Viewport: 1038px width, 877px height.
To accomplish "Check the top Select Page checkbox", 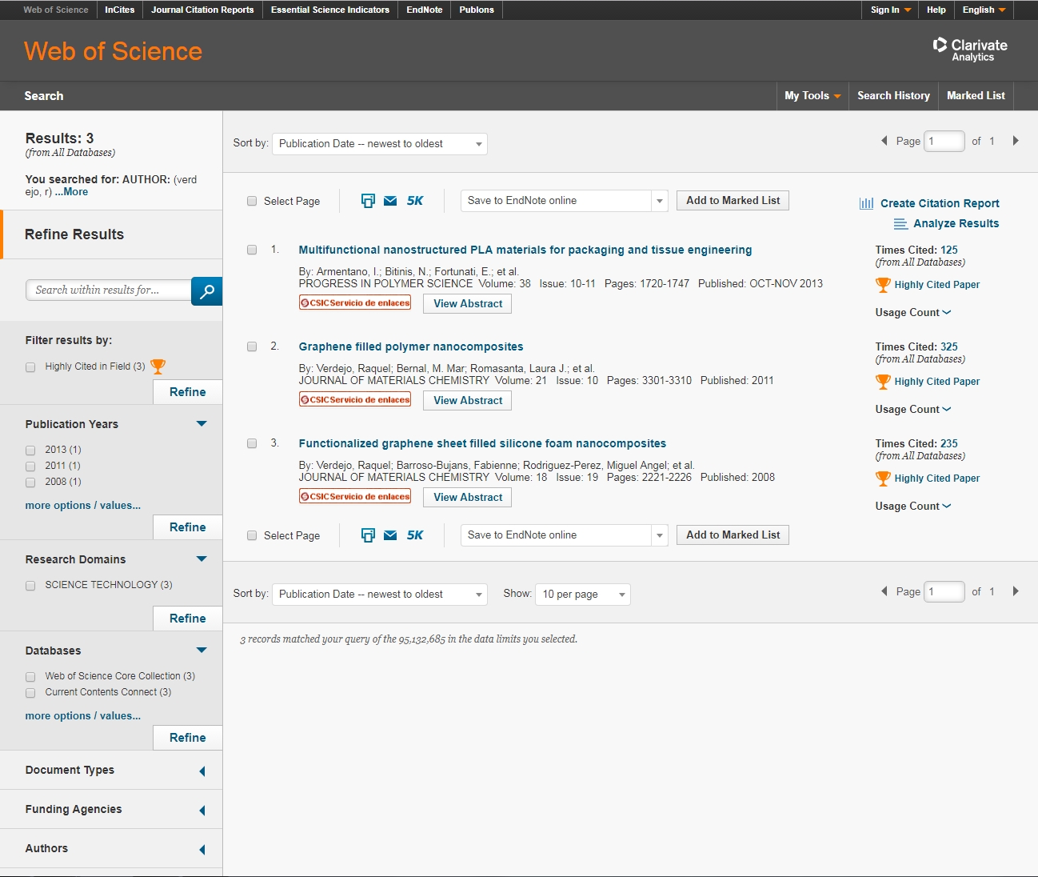I will tap(252, 201).
